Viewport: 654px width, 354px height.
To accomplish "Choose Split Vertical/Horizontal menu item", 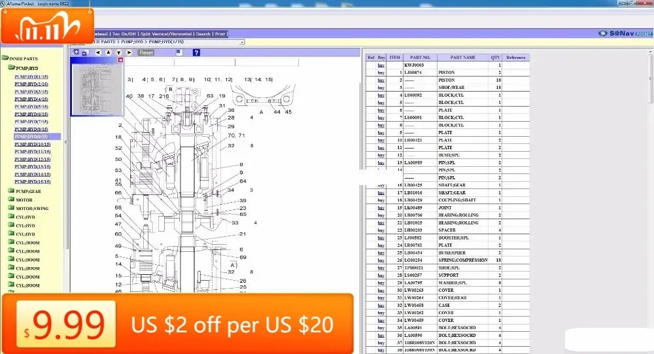I will point(166,34).
